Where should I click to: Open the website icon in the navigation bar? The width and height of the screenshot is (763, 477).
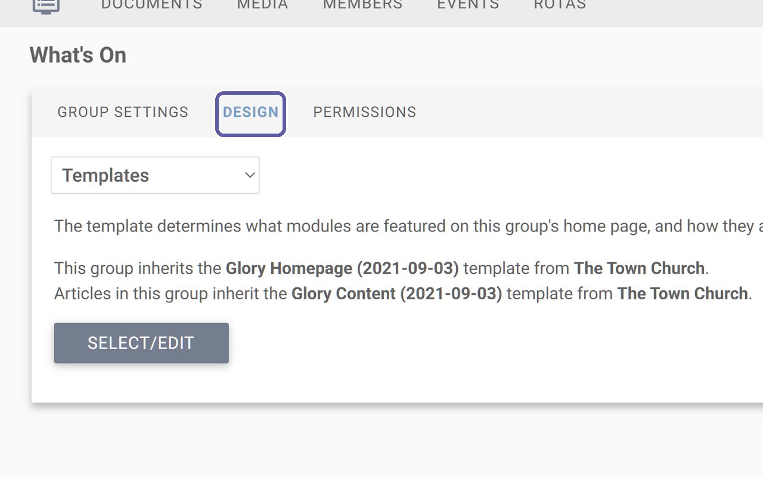pyautogui.click(x=46, y=5)
